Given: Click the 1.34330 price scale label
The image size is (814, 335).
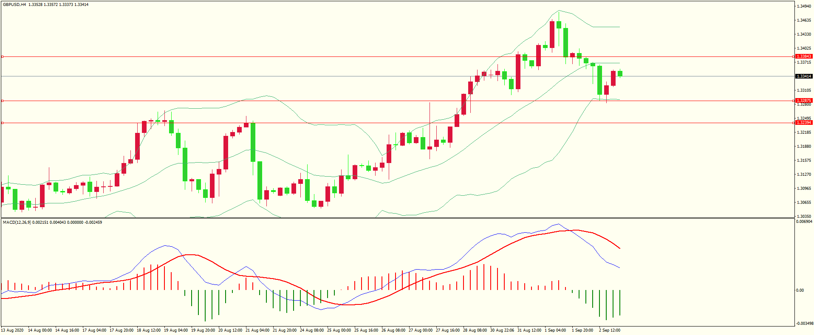Looking at the screenshot, I should click(804, 34).
